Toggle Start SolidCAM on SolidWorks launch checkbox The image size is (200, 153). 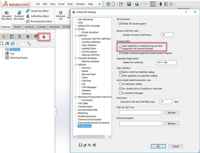pyautogui.click(x=120, y=47)
